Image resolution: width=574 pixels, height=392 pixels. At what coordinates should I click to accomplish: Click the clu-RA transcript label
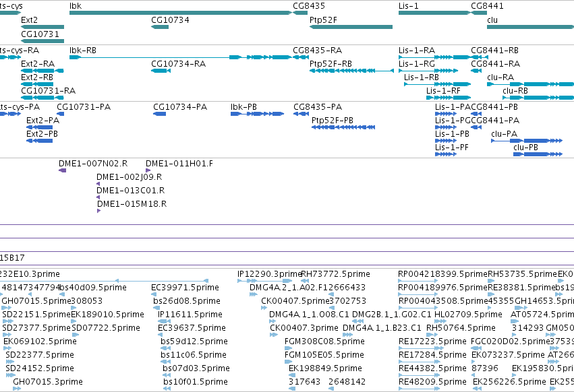point(500,77)
